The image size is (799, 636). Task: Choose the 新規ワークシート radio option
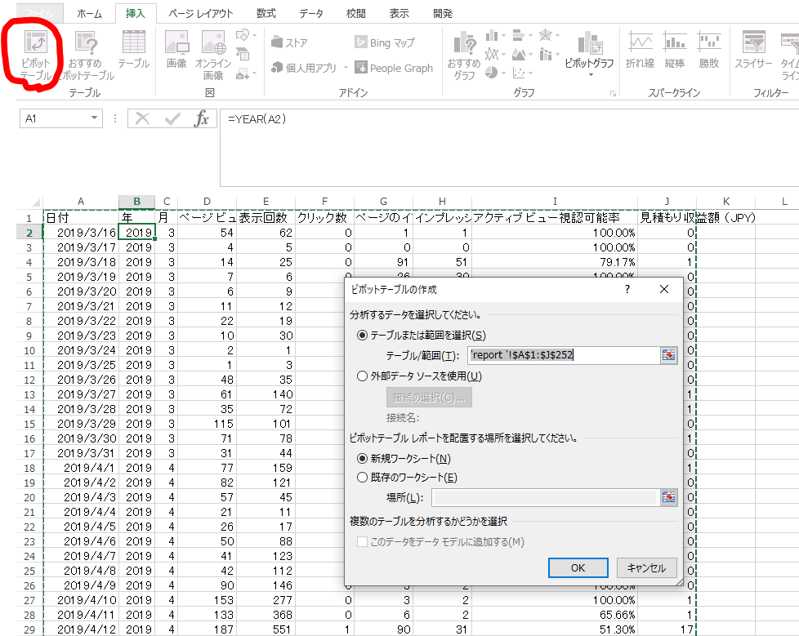coord(362,459)
